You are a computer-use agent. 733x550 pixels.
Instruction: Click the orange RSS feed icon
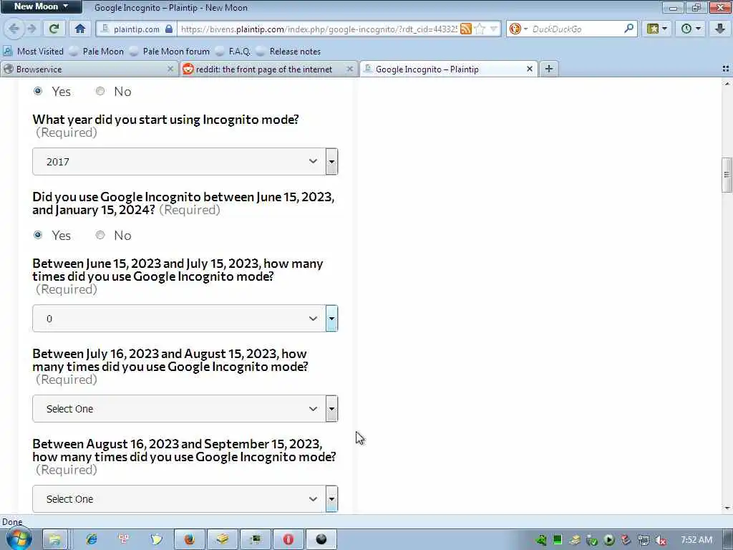click(x=465, y=29)
